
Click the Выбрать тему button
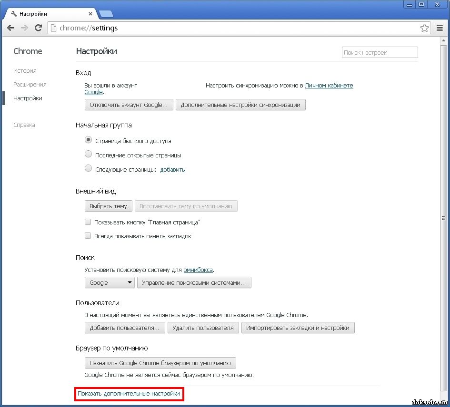coord(109,206)
